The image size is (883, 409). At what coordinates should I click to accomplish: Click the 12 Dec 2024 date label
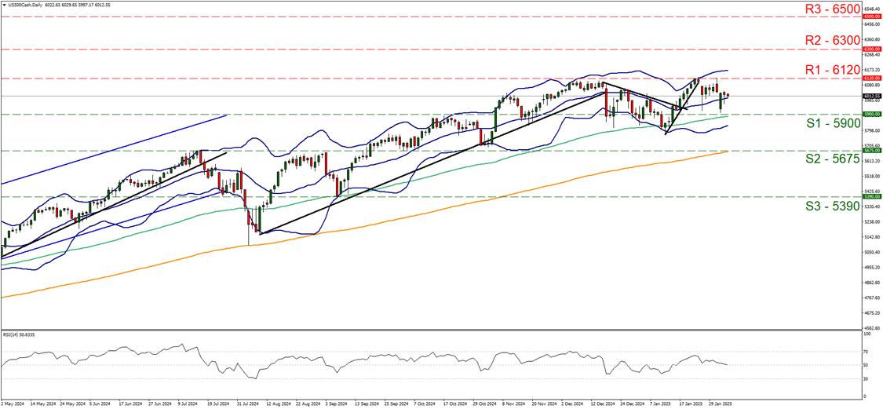(602, 404)
